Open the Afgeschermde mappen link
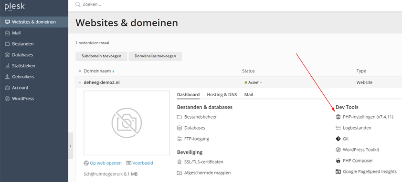 [207, 173]
